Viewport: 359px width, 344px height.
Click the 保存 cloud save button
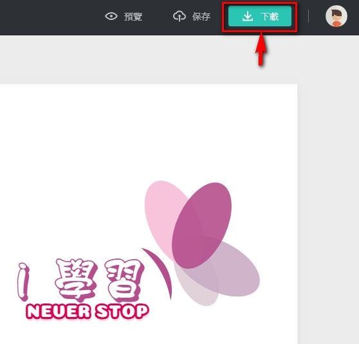192,17
